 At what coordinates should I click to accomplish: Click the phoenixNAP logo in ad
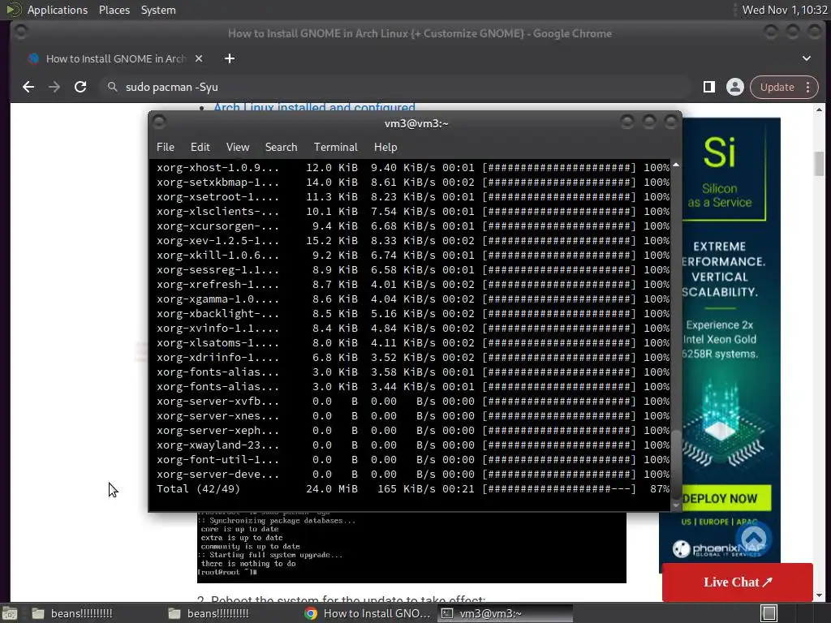719,549
